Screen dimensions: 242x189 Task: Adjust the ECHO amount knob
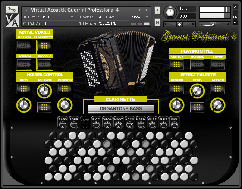197,91
